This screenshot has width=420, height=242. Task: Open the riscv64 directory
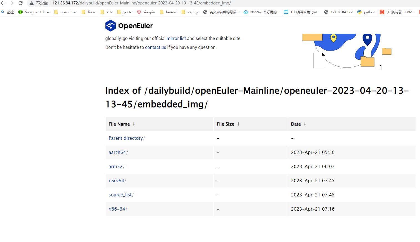pos(117,181)
